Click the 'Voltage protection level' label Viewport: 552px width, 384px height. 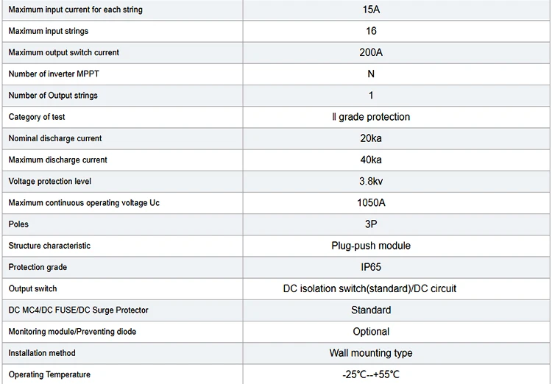coord(50,181)
